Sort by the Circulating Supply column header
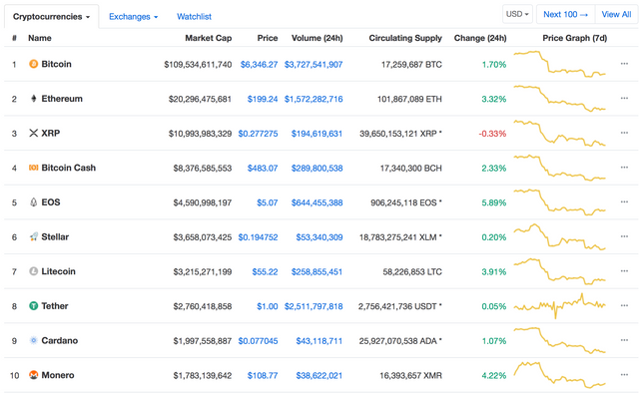Viewport: 639px width, 393px height. coord(405,38)
